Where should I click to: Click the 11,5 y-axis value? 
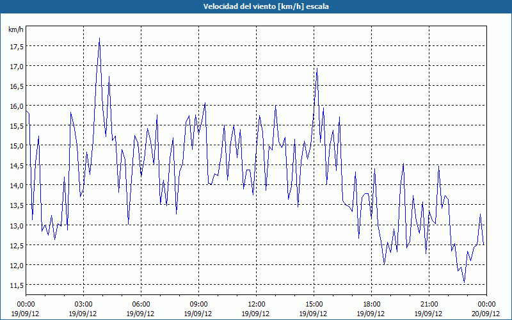click(17, 285)
